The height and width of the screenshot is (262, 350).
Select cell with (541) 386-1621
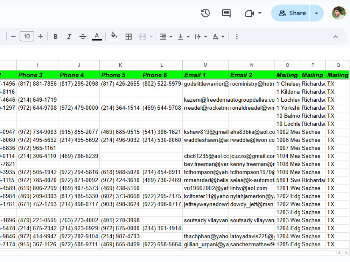[162, 132]
